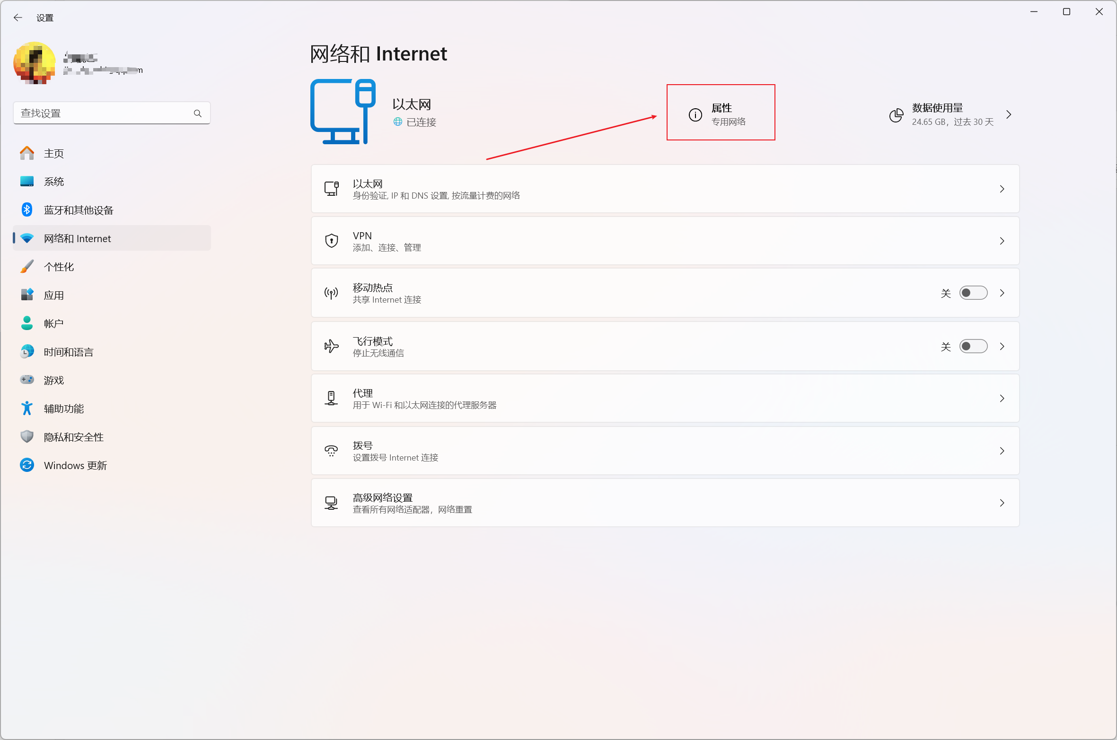Open 系统 in sidebar
This screenshot has height=740, width=1117.
click(112, 182)
